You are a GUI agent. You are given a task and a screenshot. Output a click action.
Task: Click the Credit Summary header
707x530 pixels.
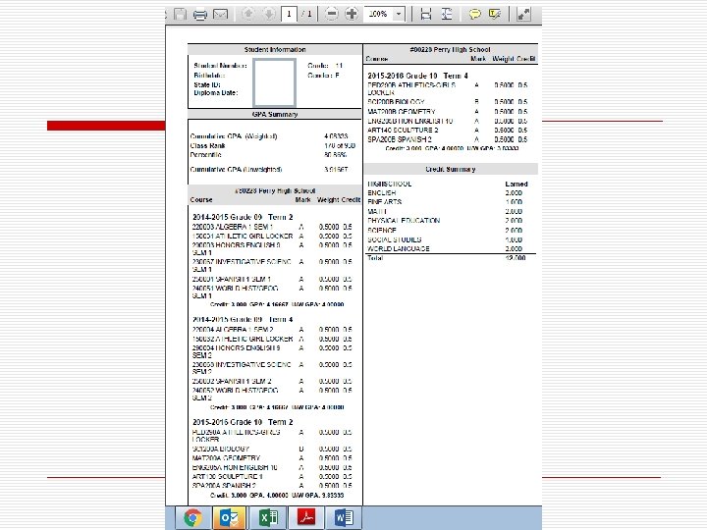451,169
